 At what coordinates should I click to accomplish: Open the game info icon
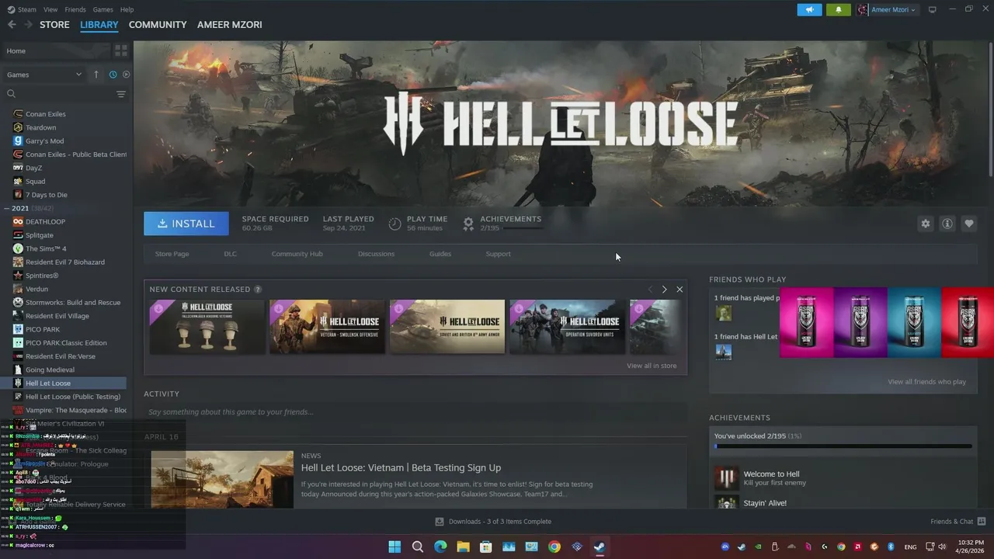[947, 224]
